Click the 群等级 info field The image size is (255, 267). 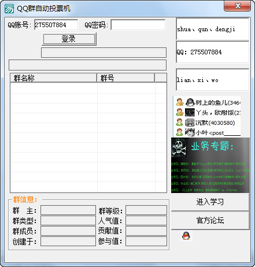click(x=146, y=210)
